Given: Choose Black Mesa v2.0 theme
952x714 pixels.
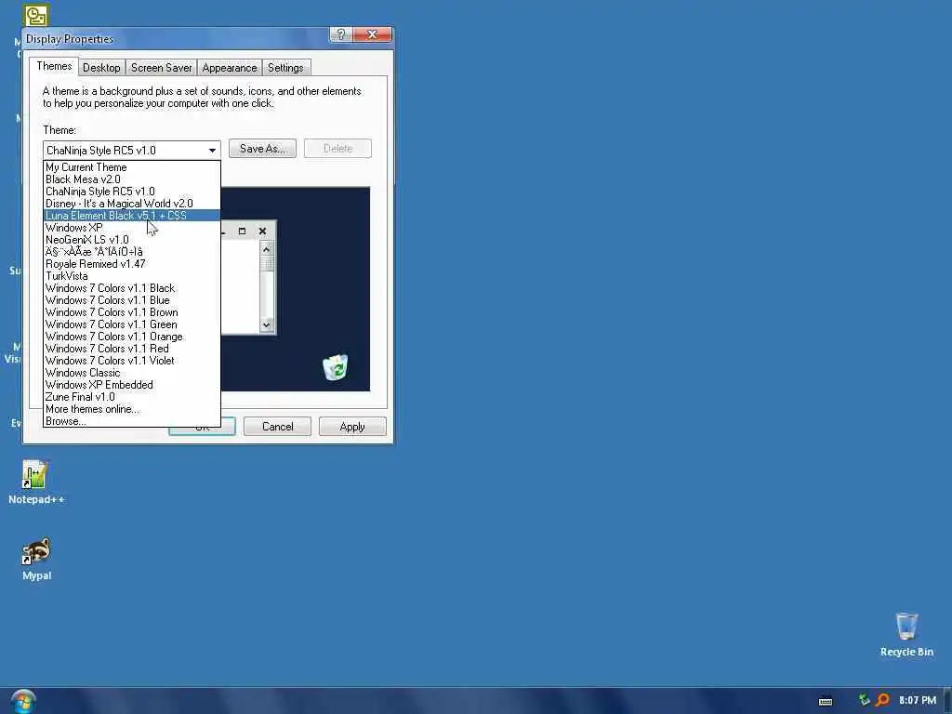Looking at the screenshot, I should pos(132,179).
